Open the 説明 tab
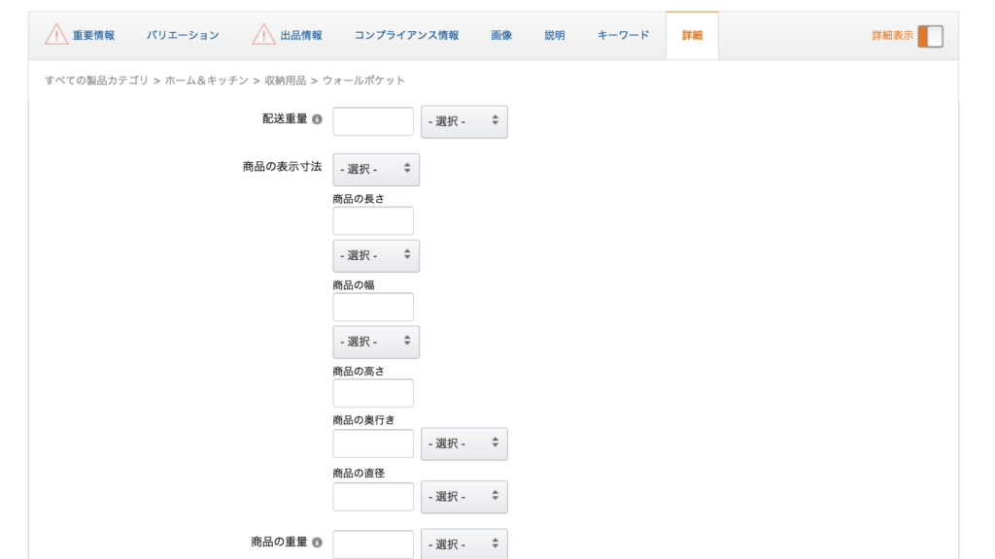This screenshot has height=559, width=995. point(554,36)
